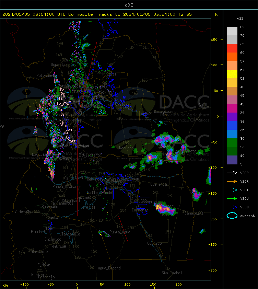Click the Parlamentos location label
The image size is (258, 289).
coord(62,203)
